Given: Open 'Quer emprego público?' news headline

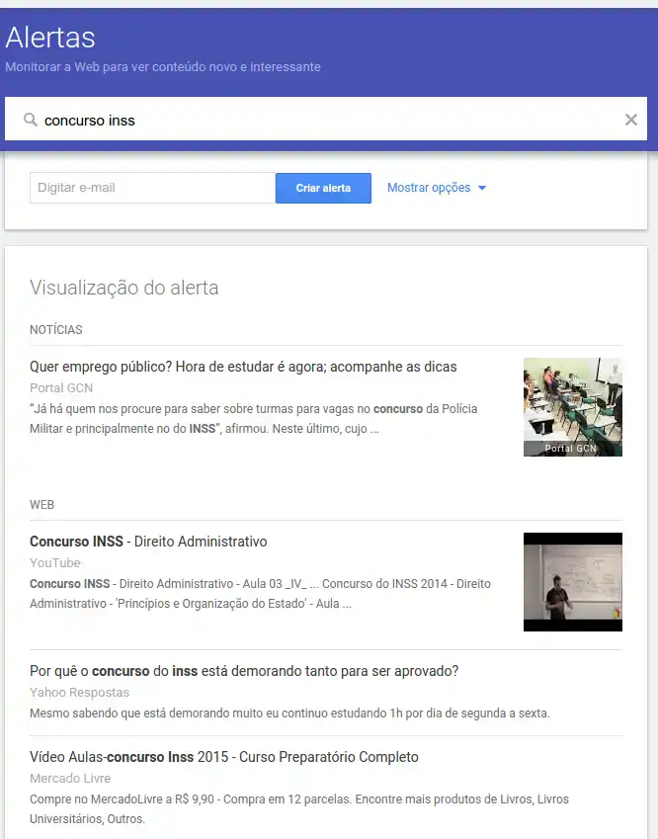Looking at the screenshot, I should [243, 367].
